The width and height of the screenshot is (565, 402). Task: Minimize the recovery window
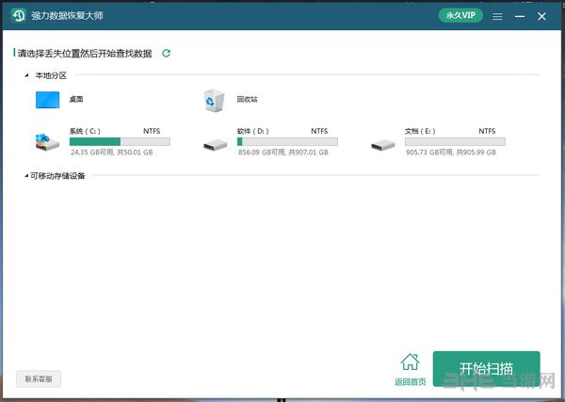[520, 16]
